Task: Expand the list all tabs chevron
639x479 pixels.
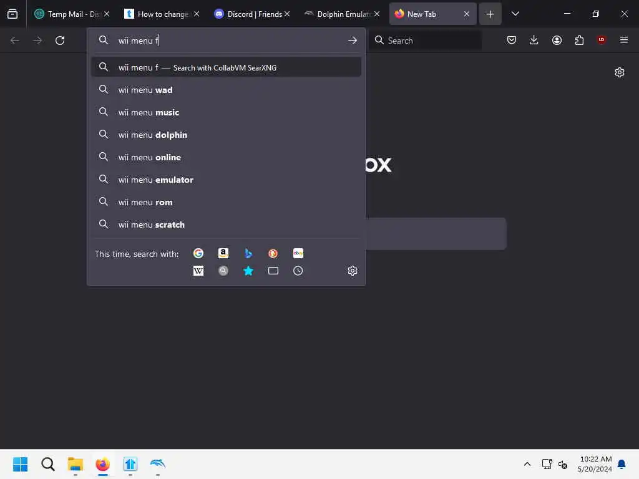Action: (x=515, y=14)
